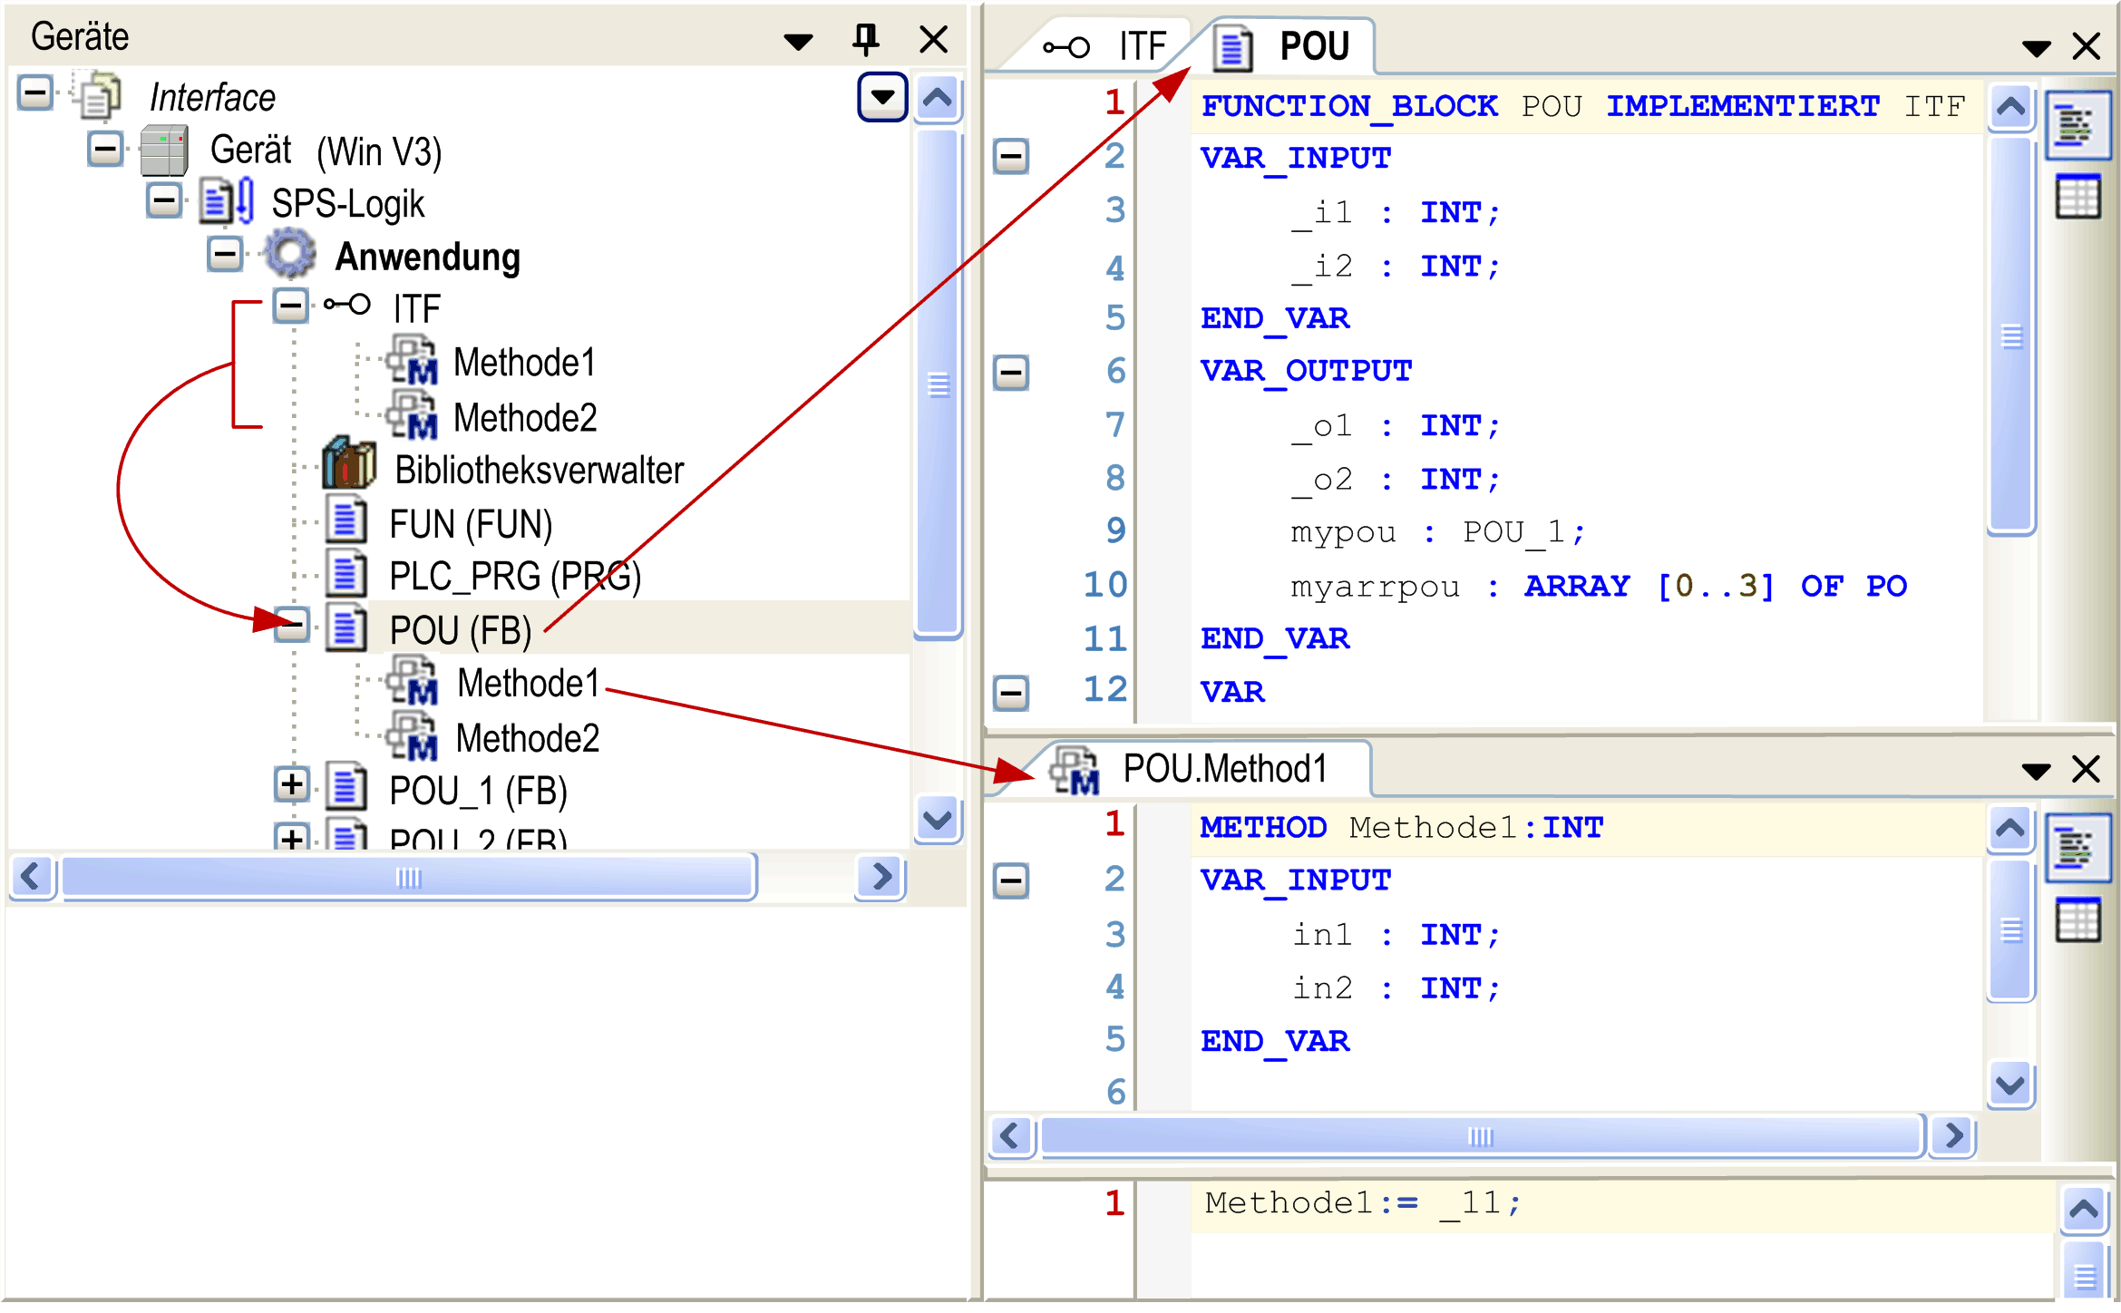Pin the Geräte panel
This screenshot has height=1313, width=2121.
point(866,39)
